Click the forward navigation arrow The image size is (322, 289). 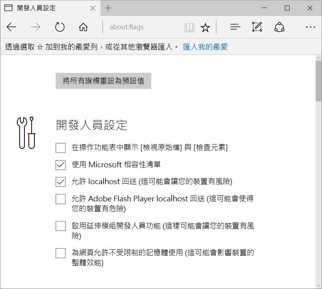tap(36, 27)
